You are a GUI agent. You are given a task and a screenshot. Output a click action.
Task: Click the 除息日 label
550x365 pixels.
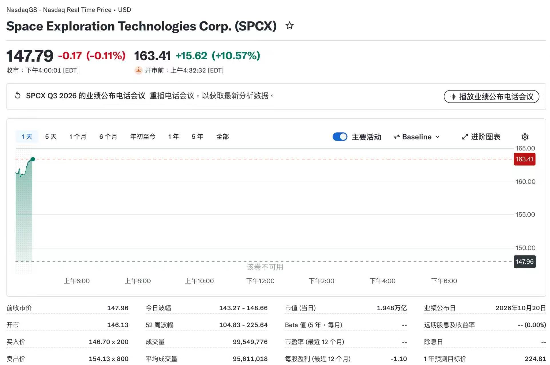point(433,342)
